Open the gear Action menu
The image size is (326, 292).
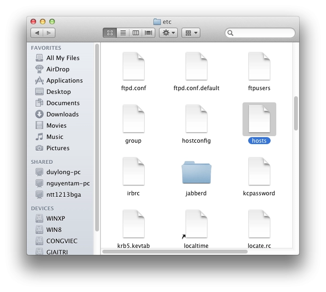point(168,33)
